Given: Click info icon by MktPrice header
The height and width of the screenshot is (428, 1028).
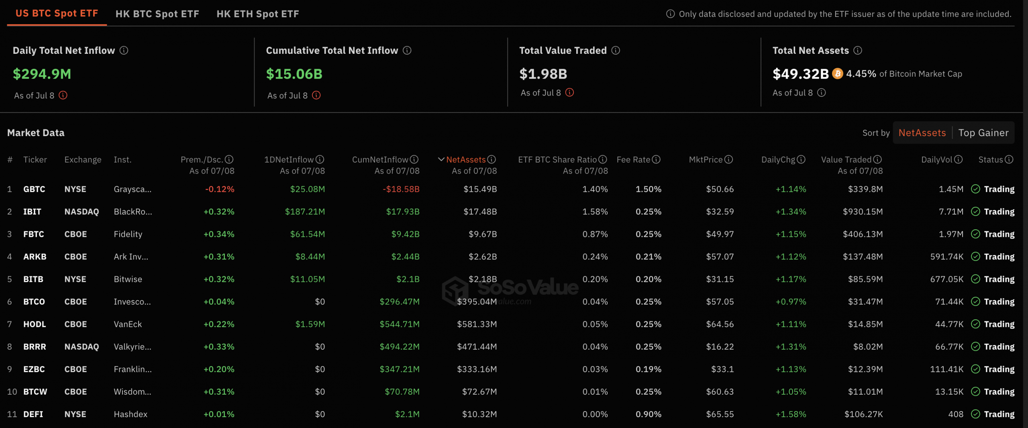Looking at the screenshot, I should point(729,159).
